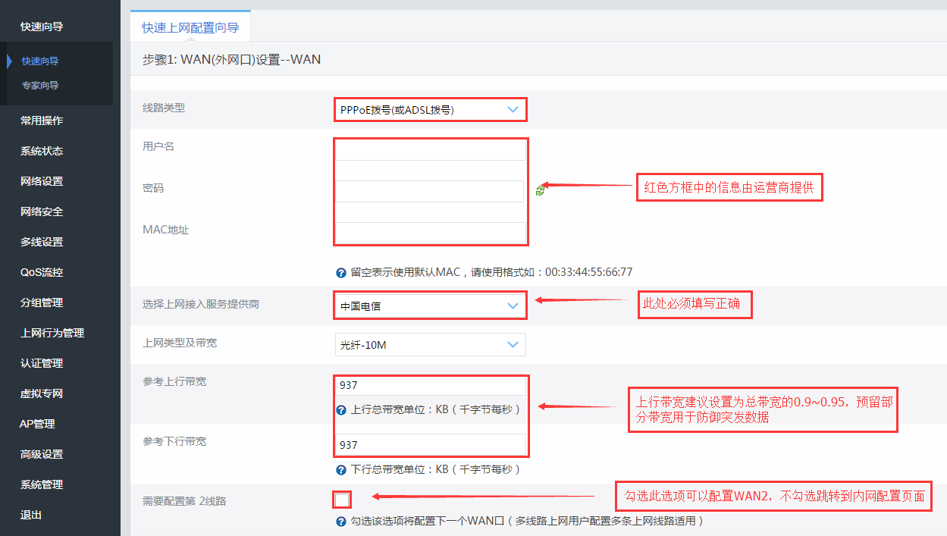Click help icon next to MAC address hint
The height and width of the screenshot is (536, 947).
[x=341, y=272]
